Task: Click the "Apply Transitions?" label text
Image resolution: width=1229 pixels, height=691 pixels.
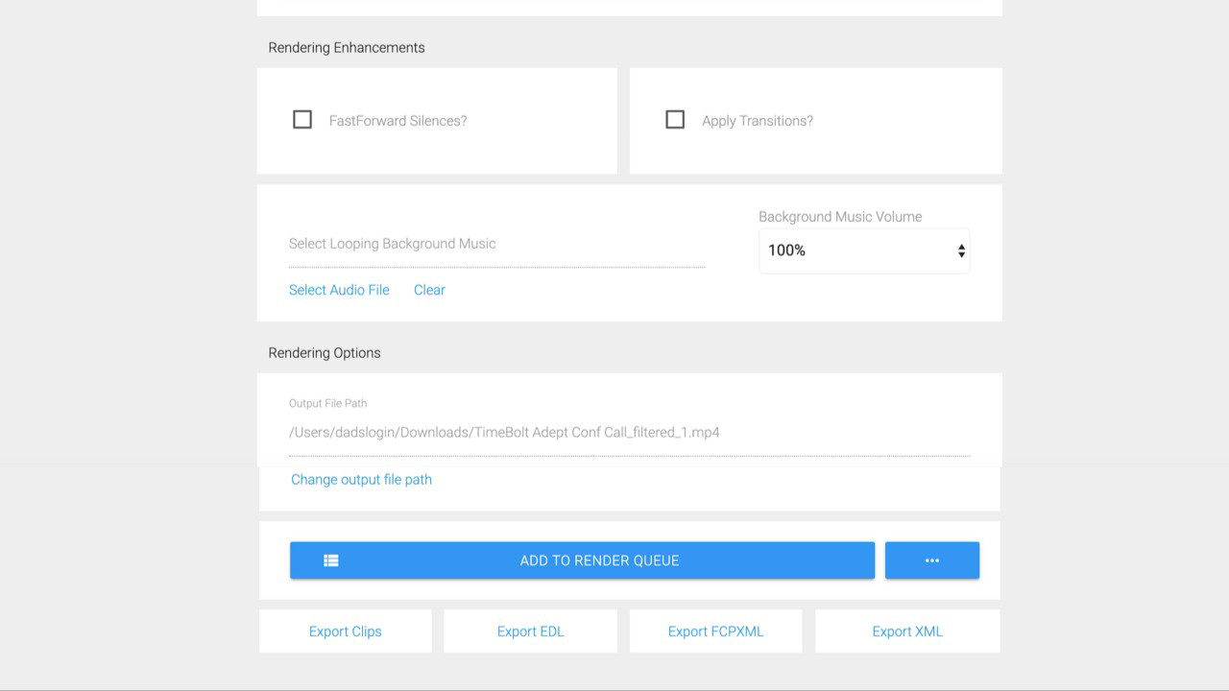Action: (x=757, y=121)
